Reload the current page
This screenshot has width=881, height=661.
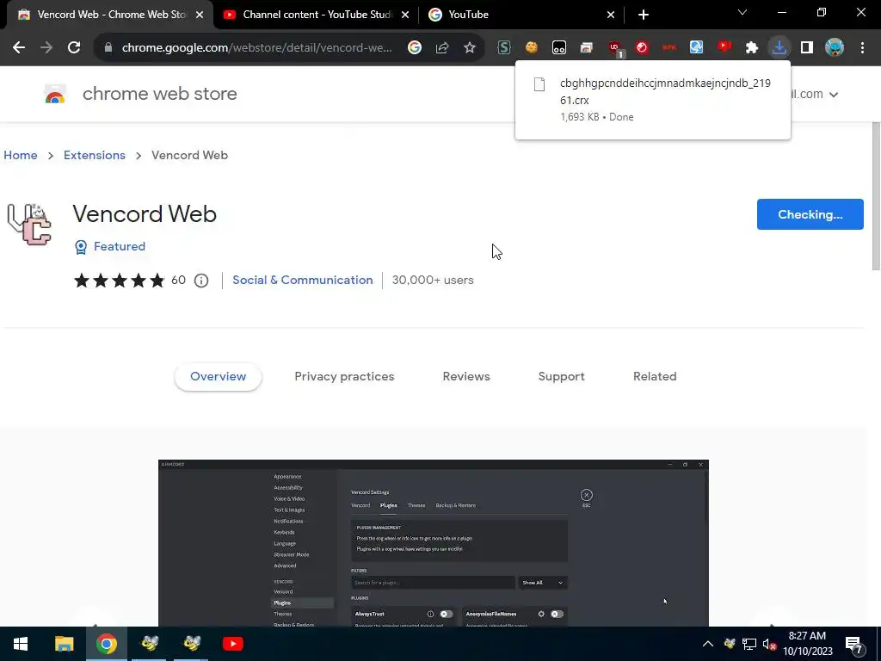(x=74, y=48)
